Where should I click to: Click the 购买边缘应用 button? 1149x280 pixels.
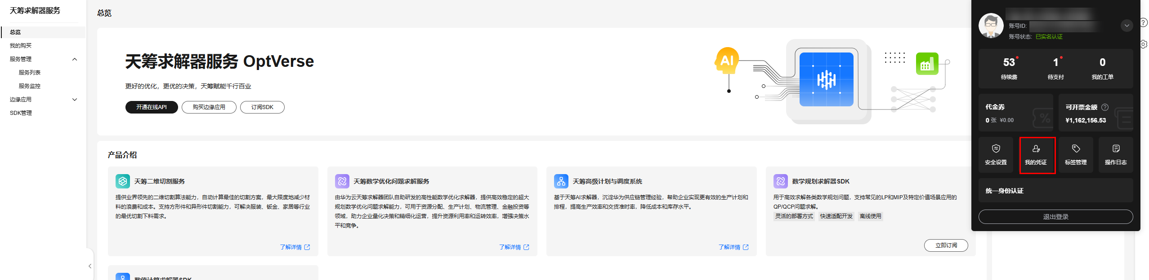coord(209,107)
